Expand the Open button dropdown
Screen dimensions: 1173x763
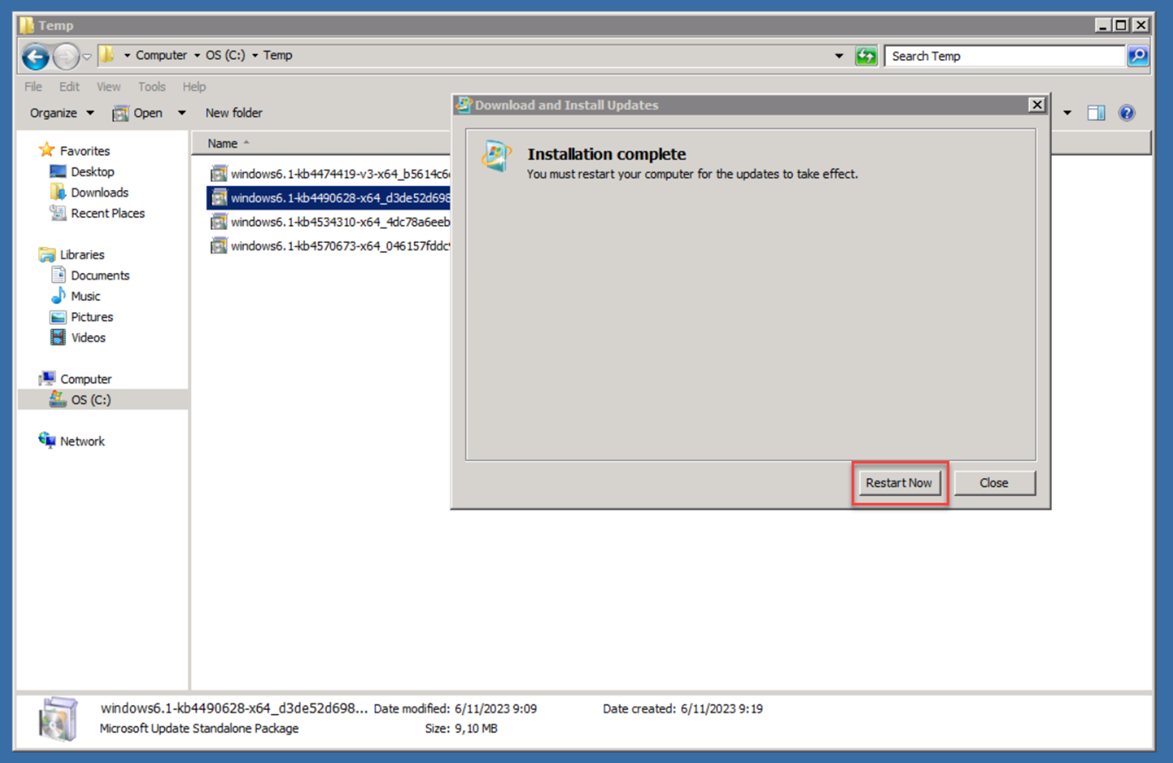click(x=182, y=113)
